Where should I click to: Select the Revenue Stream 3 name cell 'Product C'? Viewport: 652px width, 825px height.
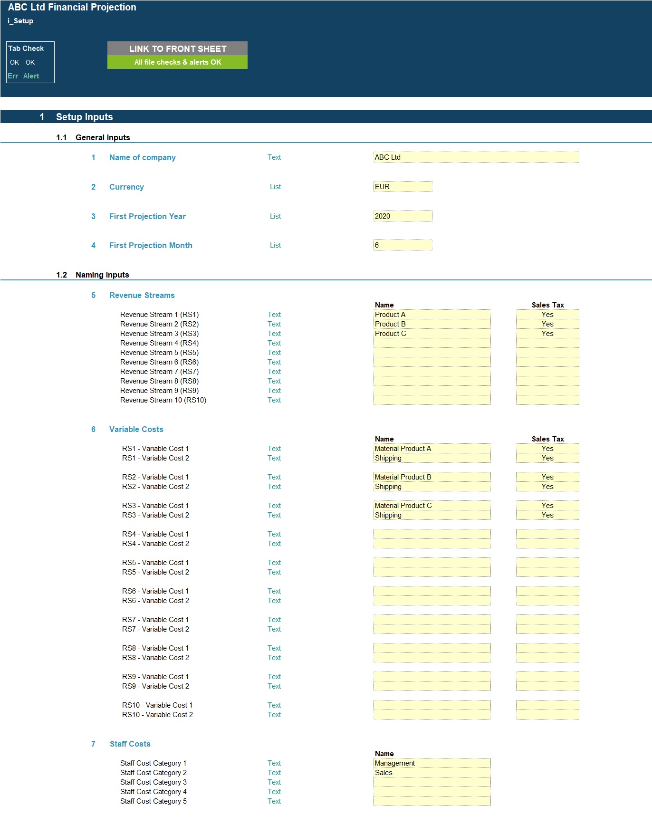(432, 334)
